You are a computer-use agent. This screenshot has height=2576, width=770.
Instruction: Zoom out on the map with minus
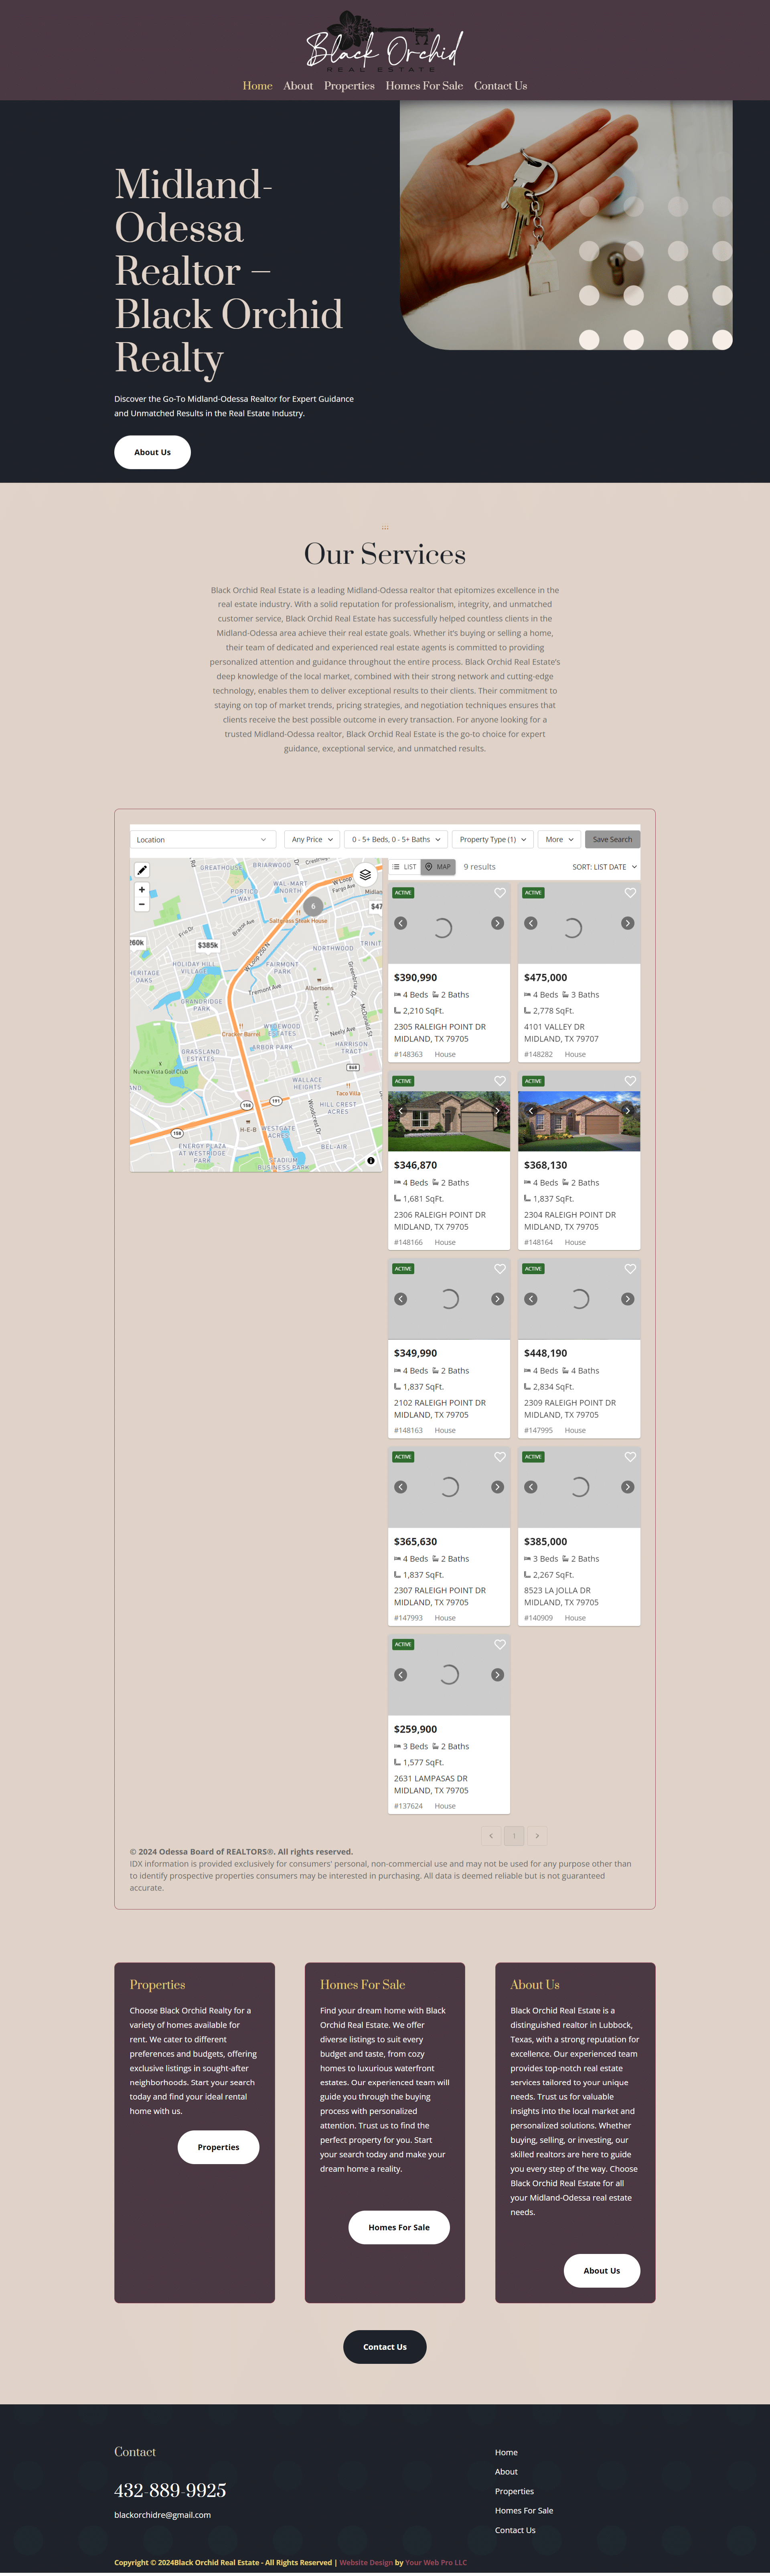pos(142,904)
